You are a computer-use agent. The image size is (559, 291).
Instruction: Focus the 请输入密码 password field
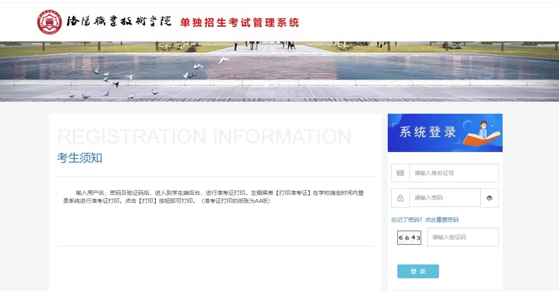point(445,198)
